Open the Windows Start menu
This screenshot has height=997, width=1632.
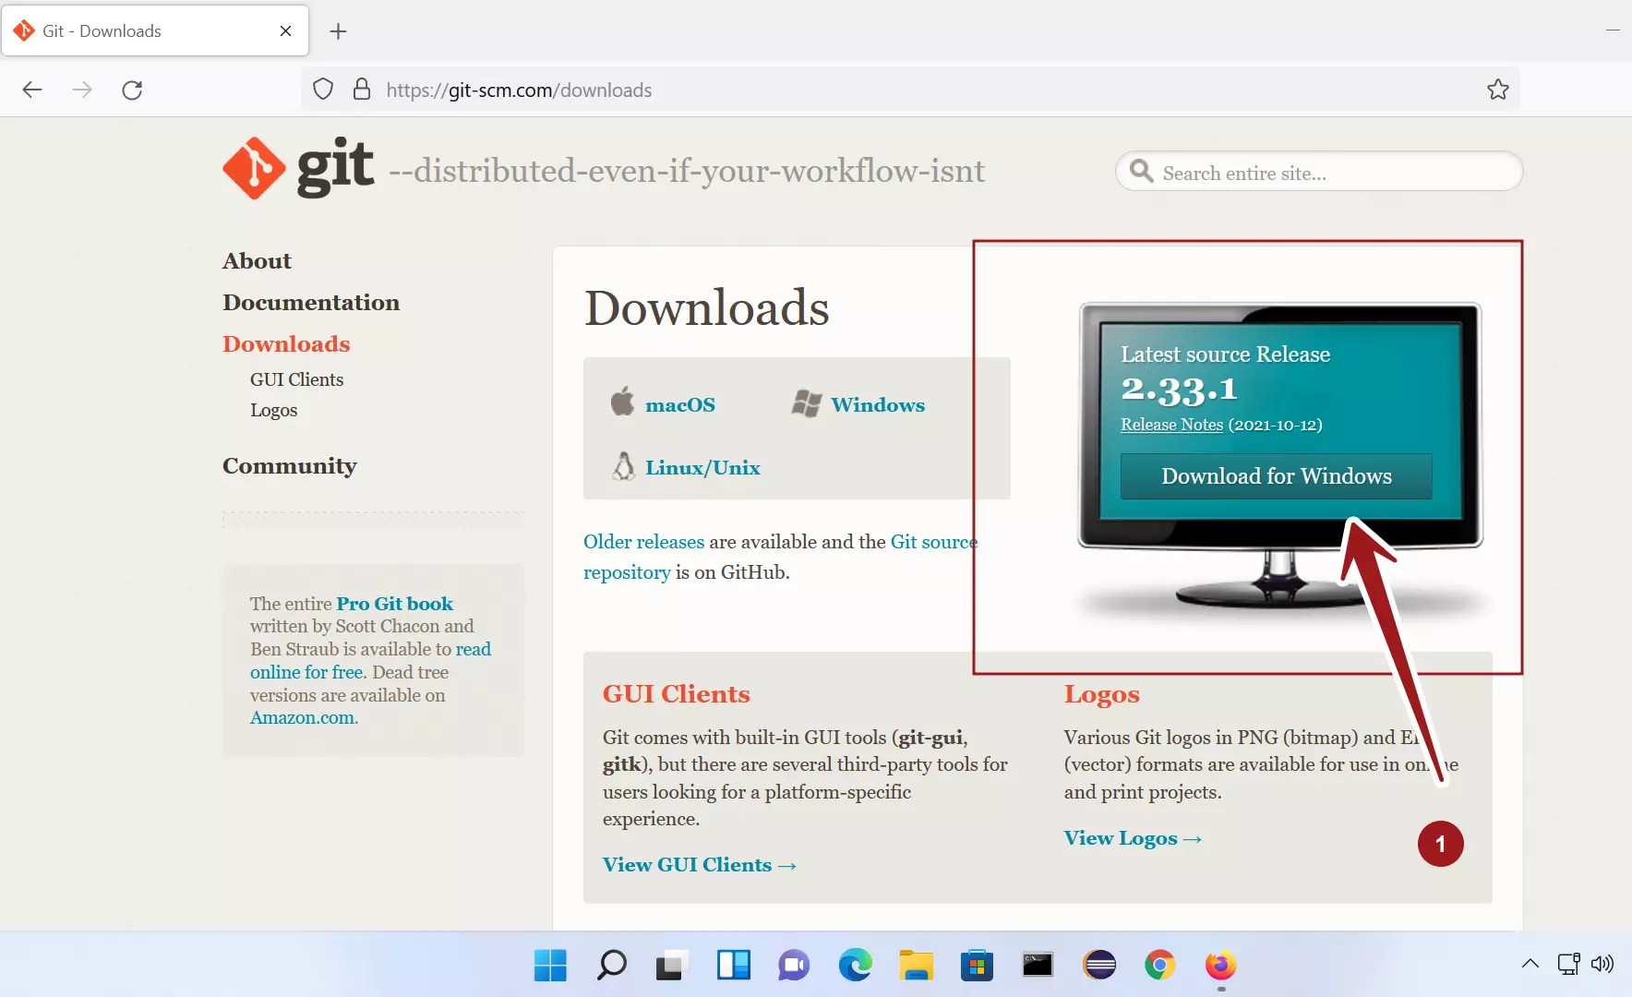point(549,966)
